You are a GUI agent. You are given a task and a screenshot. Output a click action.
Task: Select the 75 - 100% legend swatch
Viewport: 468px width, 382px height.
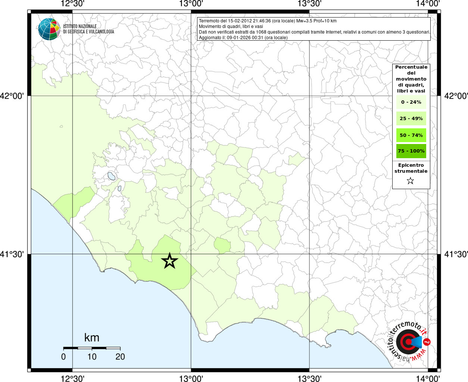411,151
